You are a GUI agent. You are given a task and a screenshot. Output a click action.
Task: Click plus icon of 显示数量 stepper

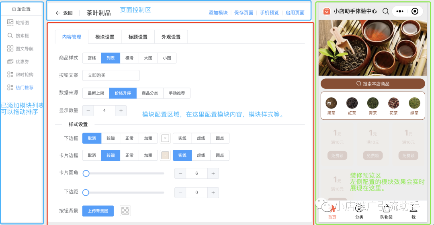pyautogui.click(x=121, y=110)
